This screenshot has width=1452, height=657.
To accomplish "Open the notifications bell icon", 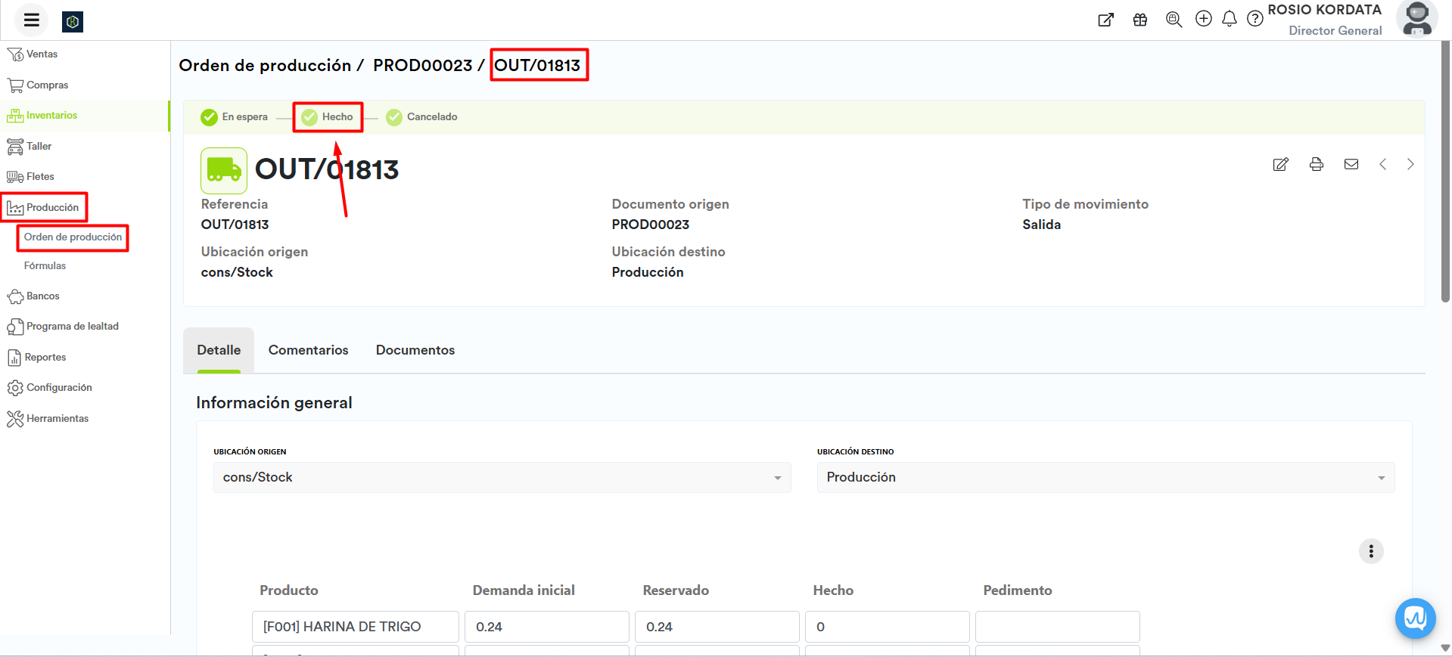I will 1229,19.
